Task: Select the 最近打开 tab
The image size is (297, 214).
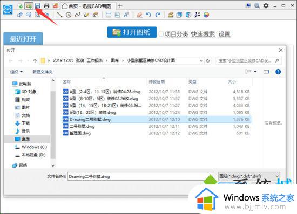Action: 23,39
